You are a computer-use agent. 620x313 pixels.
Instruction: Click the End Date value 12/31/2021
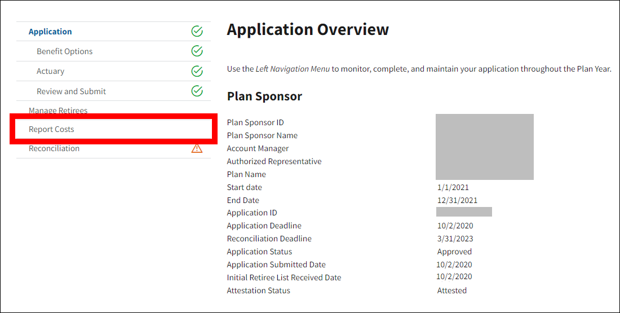point(457,200)
